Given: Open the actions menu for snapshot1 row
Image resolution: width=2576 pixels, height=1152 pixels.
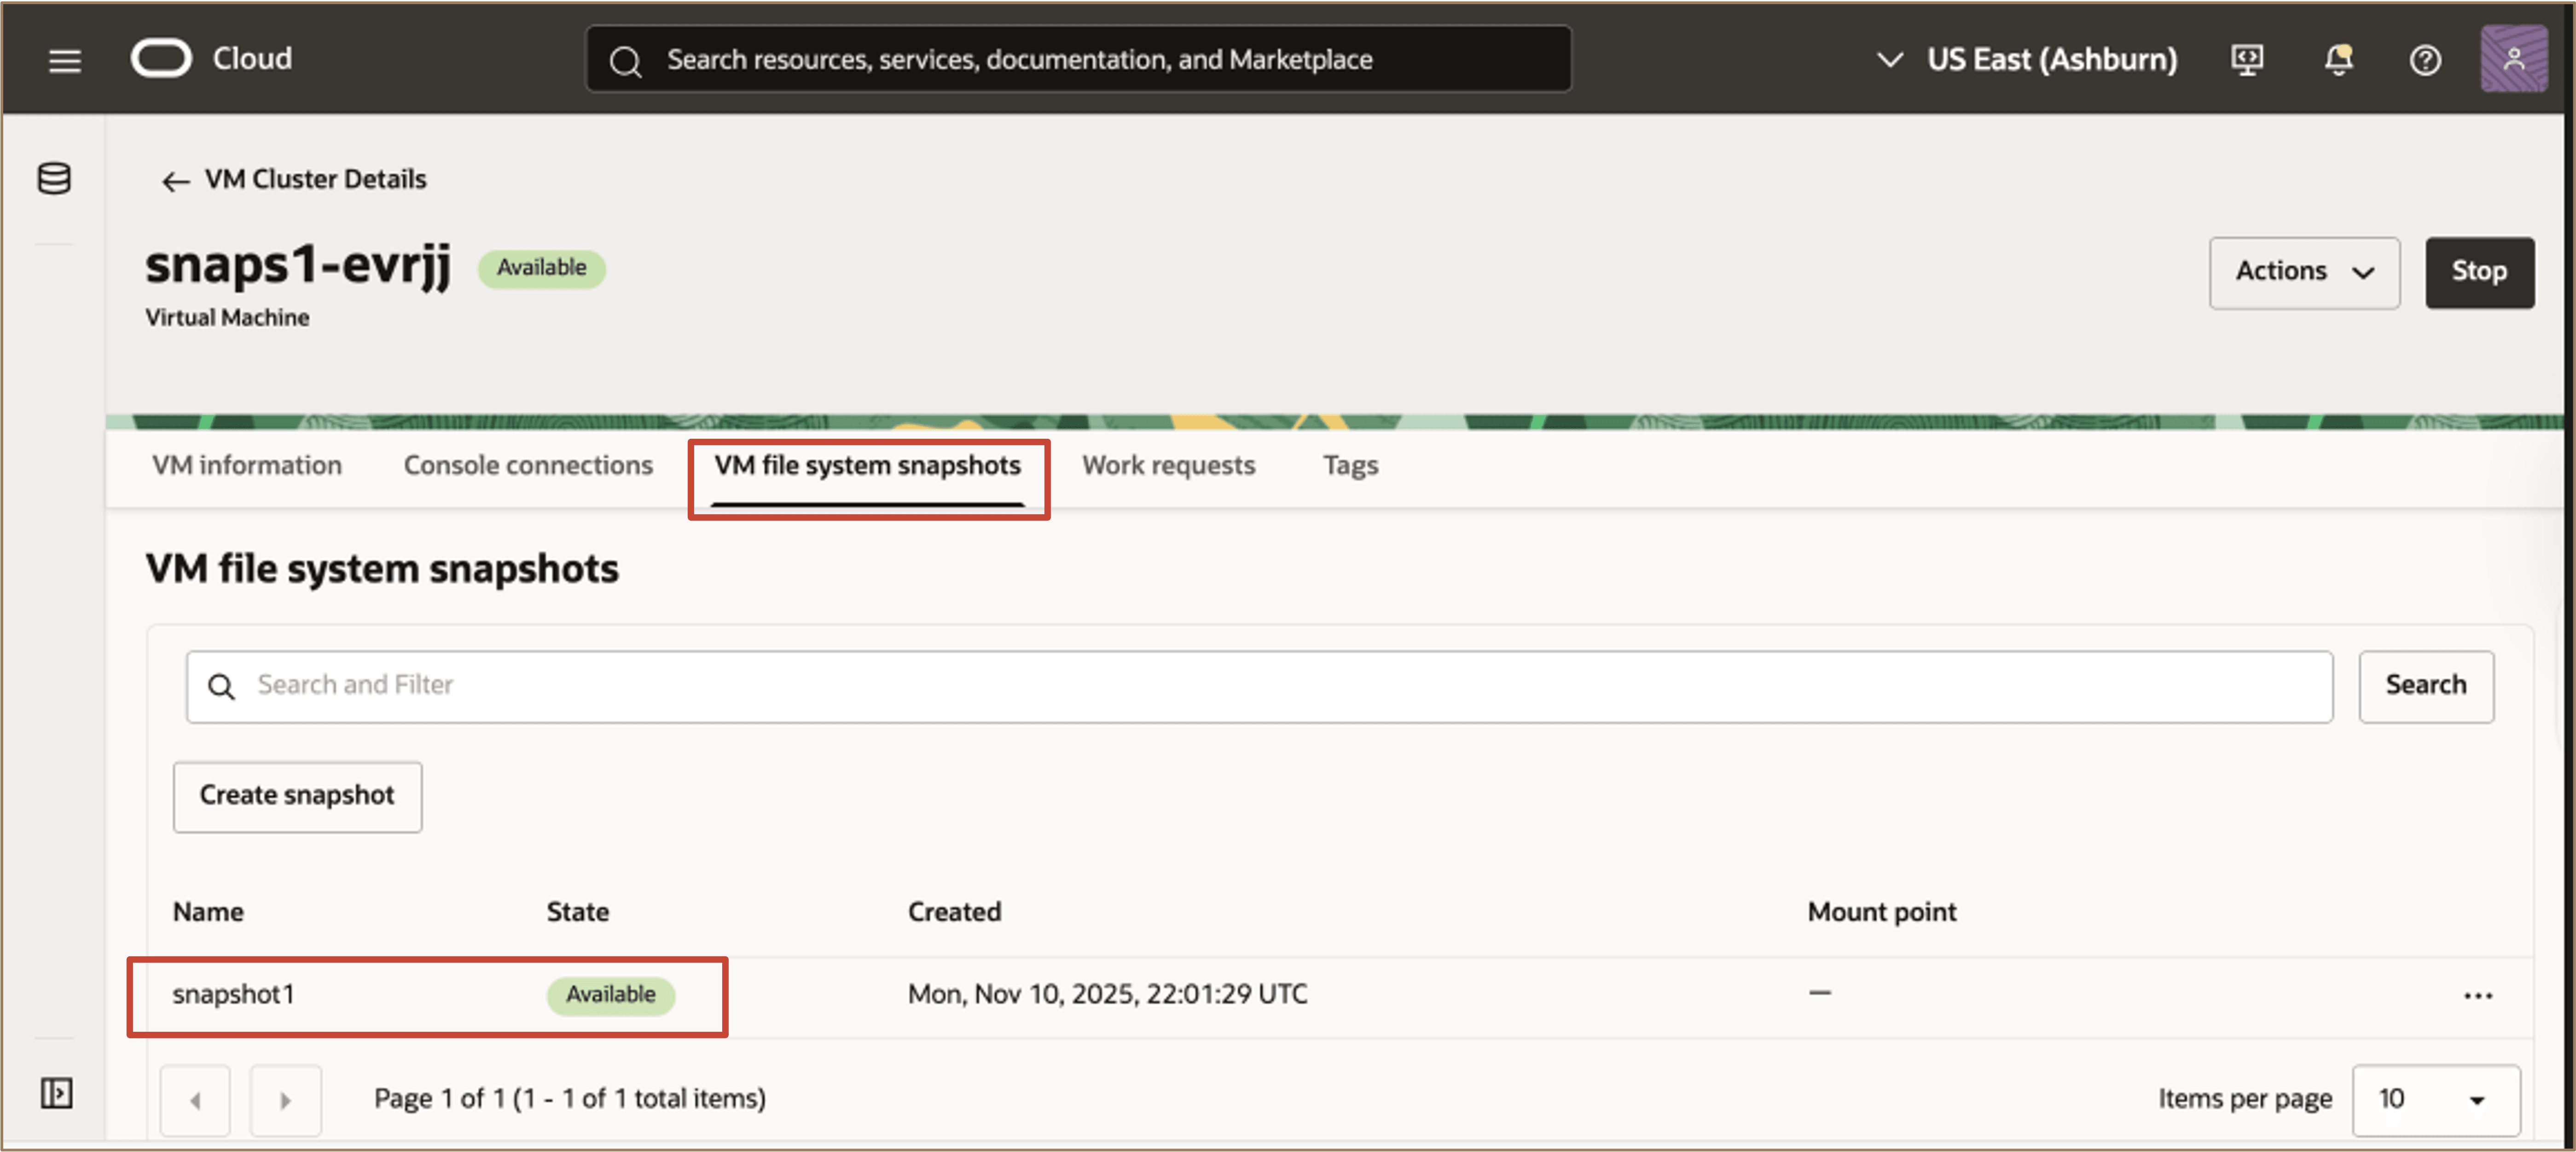Looking at the screenshot, I should point(2478,994).
